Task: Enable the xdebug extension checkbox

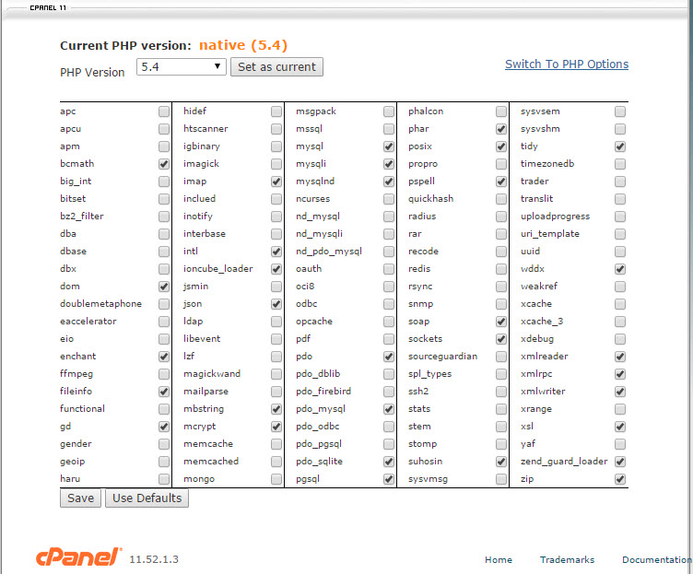Action: point(620,339)
